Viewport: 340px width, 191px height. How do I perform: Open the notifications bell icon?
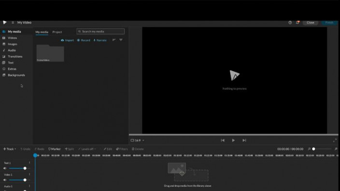coord(297,23)
